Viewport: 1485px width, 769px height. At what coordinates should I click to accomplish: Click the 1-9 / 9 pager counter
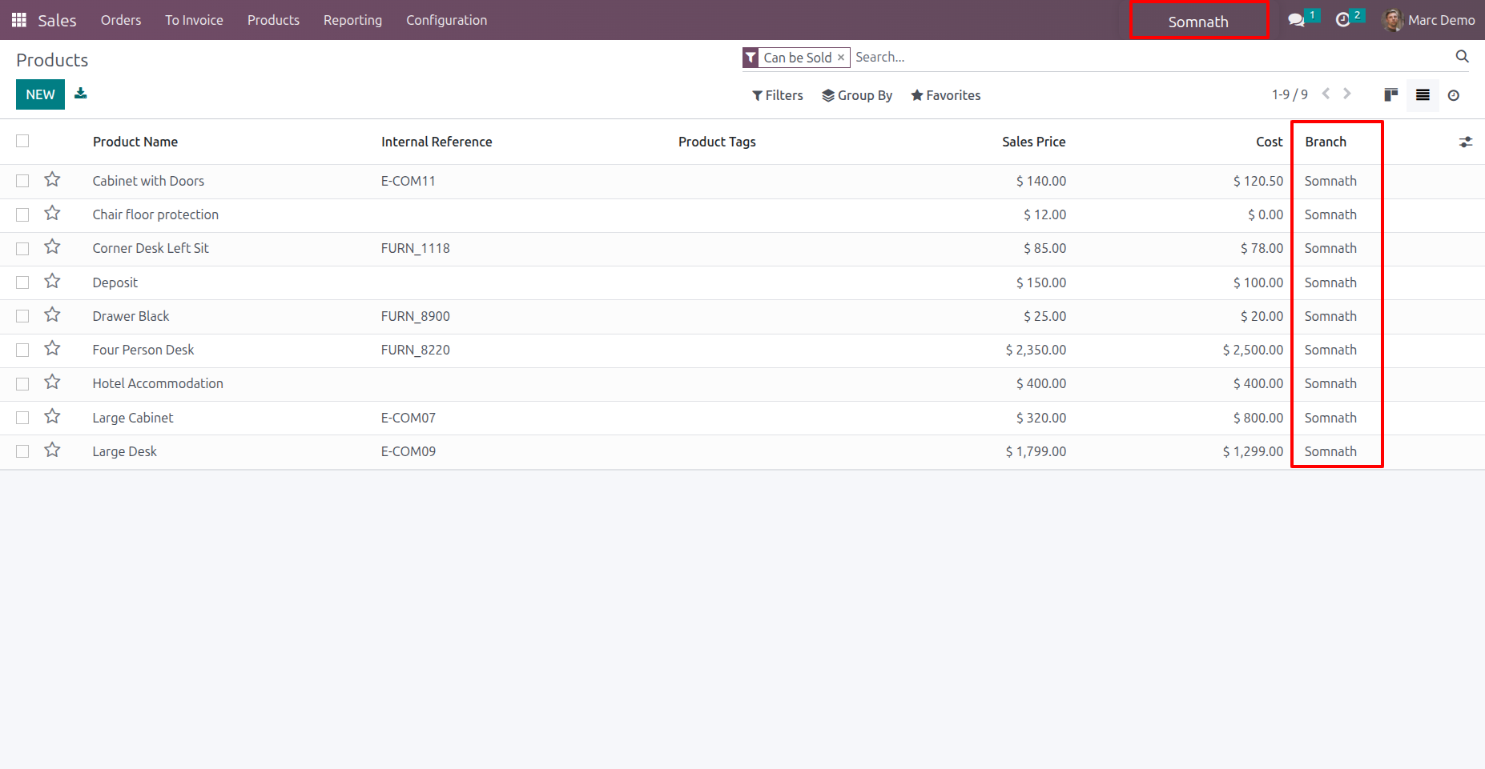click(1290, 94)
